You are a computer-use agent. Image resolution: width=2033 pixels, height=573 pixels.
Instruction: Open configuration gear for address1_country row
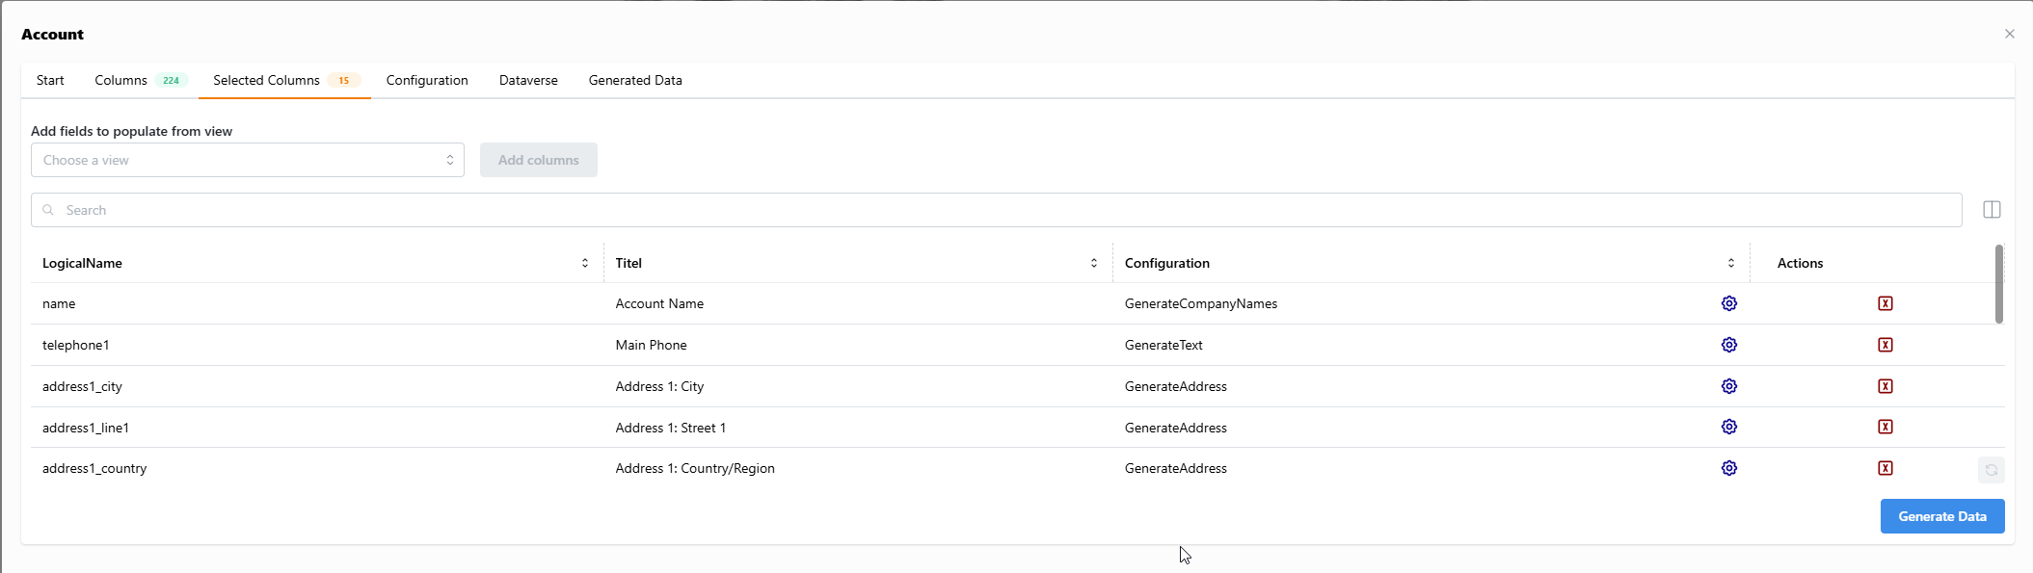(1729, 468)
